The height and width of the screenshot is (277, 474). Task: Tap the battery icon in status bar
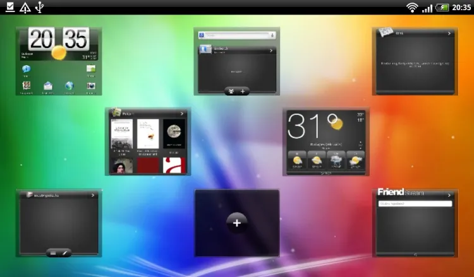(442, 7)
